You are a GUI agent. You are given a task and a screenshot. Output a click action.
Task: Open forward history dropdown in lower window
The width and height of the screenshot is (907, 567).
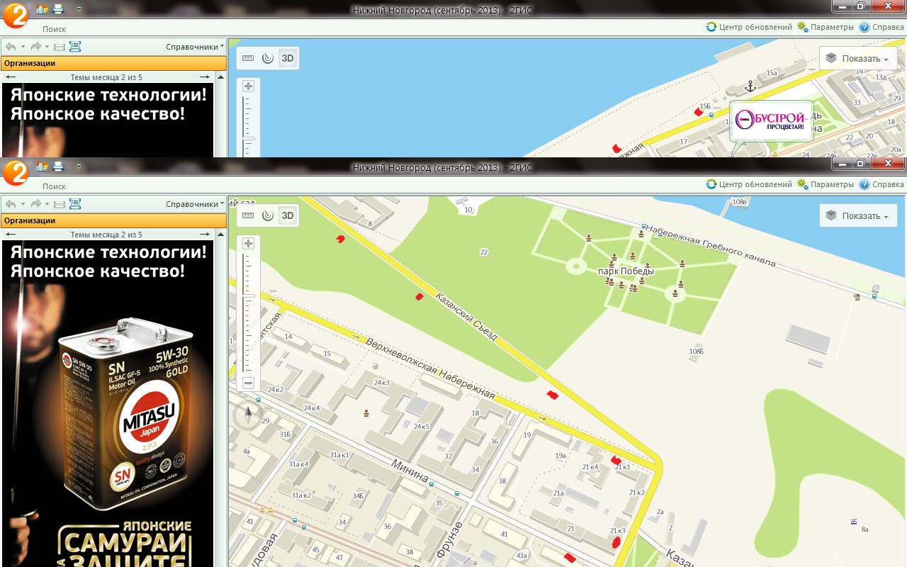(x=47, y=204)
